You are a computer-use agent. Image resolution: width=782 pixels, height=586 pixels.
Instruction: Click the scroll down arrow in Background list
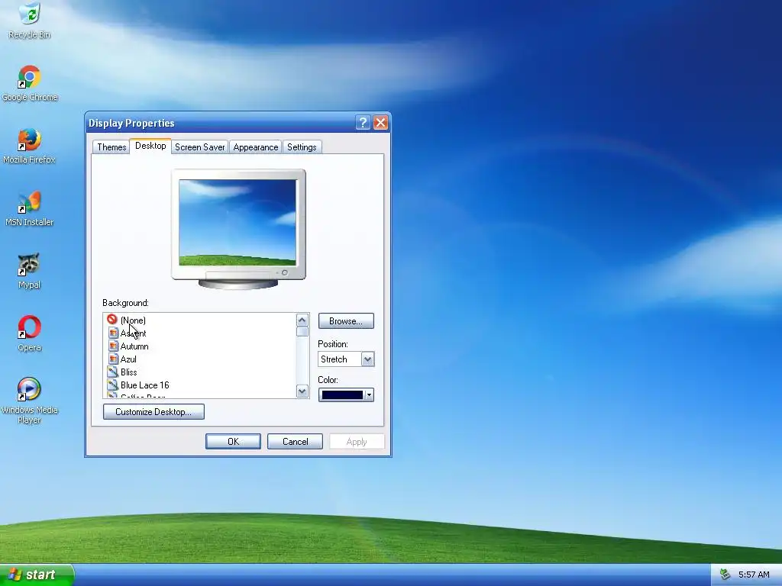(x=302, y=391)
